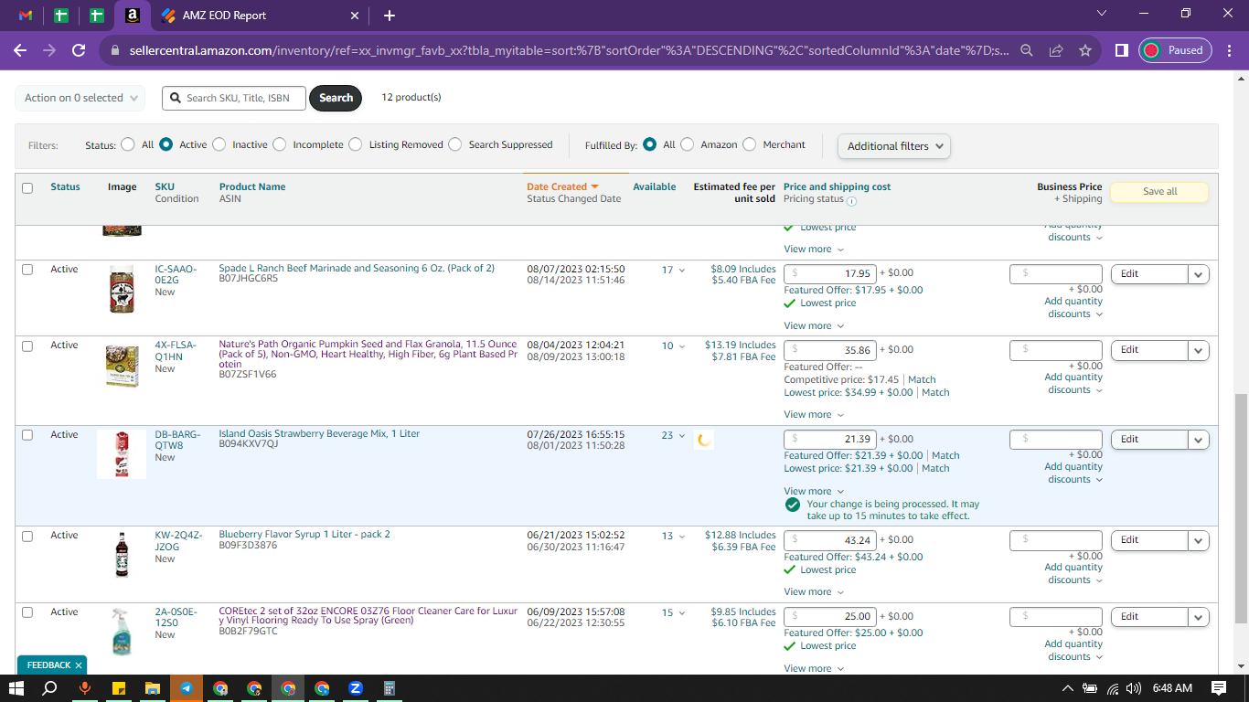Select Fulfilled By Amazon radio button
This screenshot has width=1249, height=702.
tap(687, 144)
